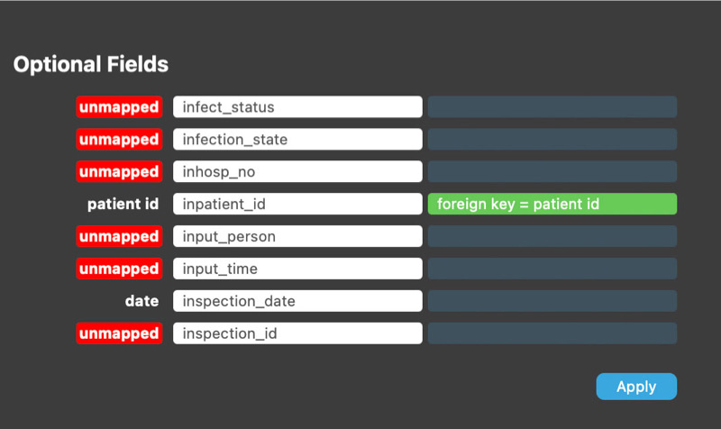The height and width of the screenshot is (429, 721).
Task: Click the blue Apply button
Action: pyautogui.click(x=636, y=387)
